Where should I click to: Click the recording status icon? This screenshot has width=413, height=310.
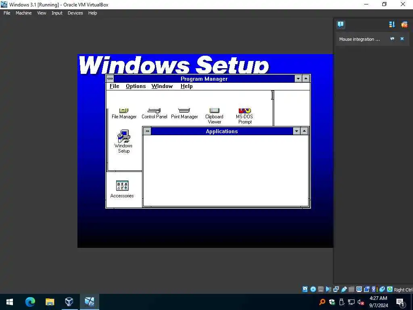pos(367,289)
